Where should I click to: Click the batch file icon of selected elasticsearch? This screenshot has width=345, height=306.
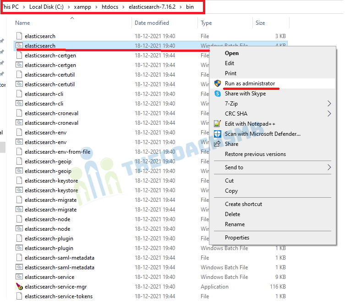point(19,45)
